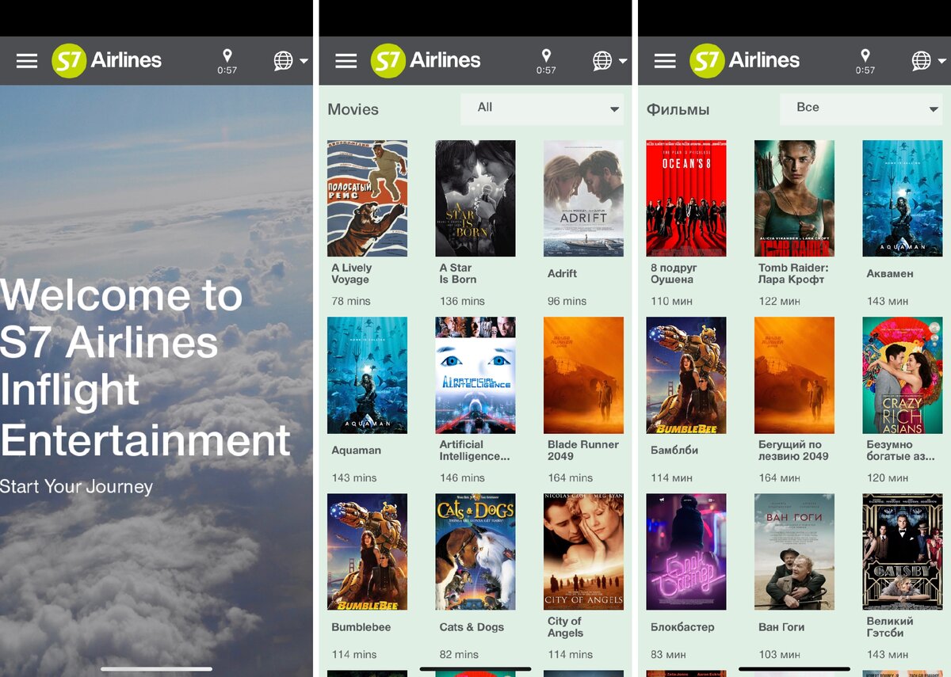Open hamburger menu on the Фильмы screen
Screen dimensions: 951x677
[x=665, y=61]
